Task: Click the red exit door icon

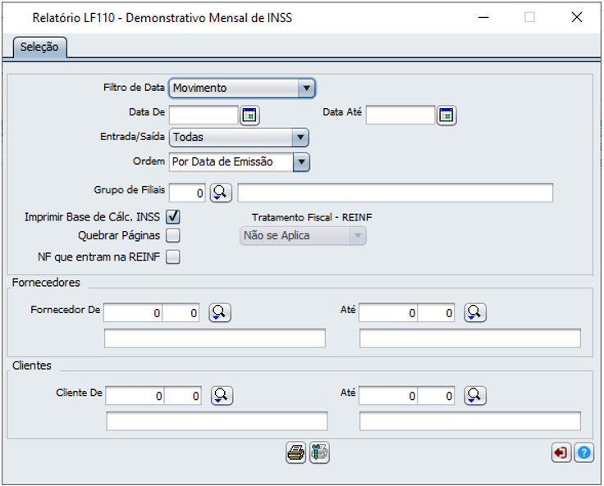Action: coord(561,452)
